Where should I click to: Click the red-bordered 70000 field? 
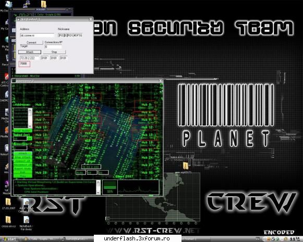point(25,64)
